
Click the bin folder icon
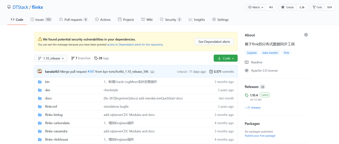(x=40, y=82)
